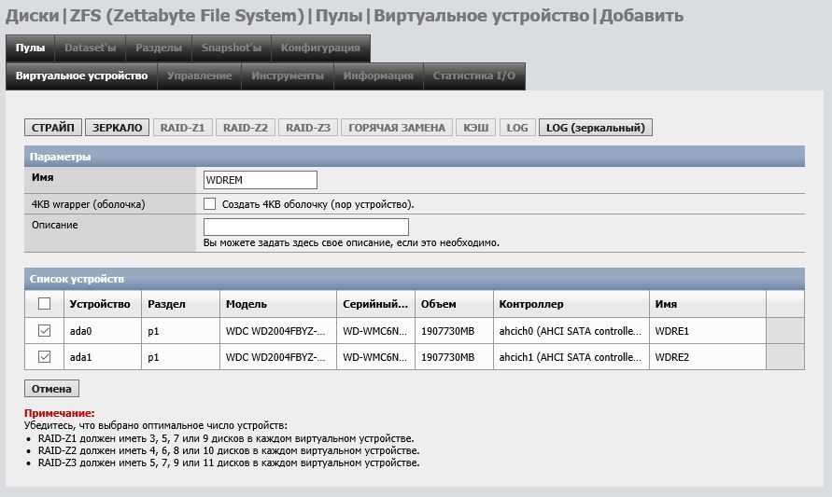Select the Управление sub-tab
The width and height of the screenshot is (832, 497).
(x=199, y=76)
